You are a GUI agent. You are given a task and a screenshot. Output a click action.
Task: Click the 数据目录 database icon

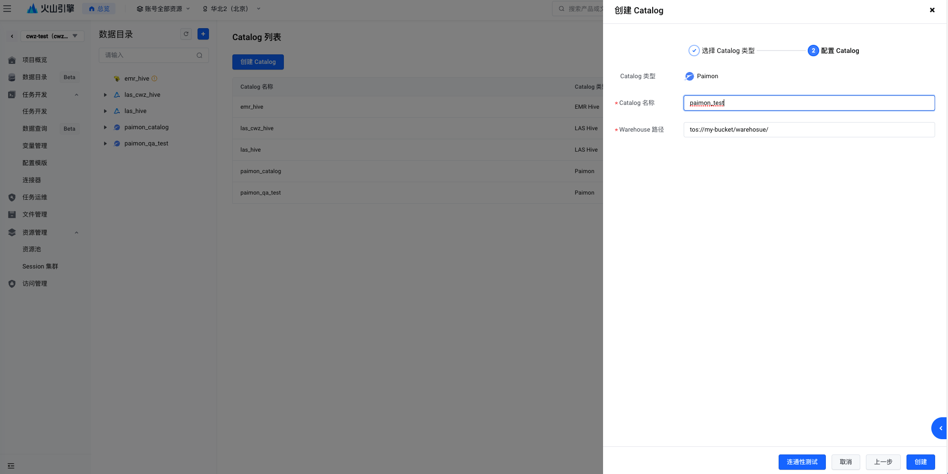pyautogui.click(x=12, y=77)
